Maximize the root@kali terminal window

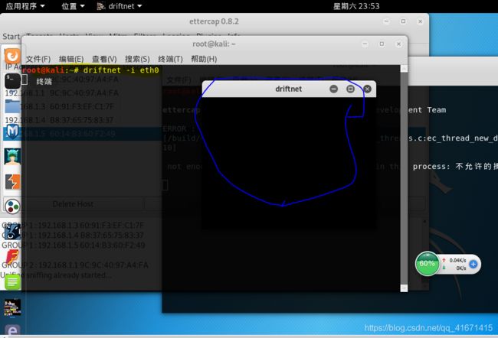pos(382,44)
